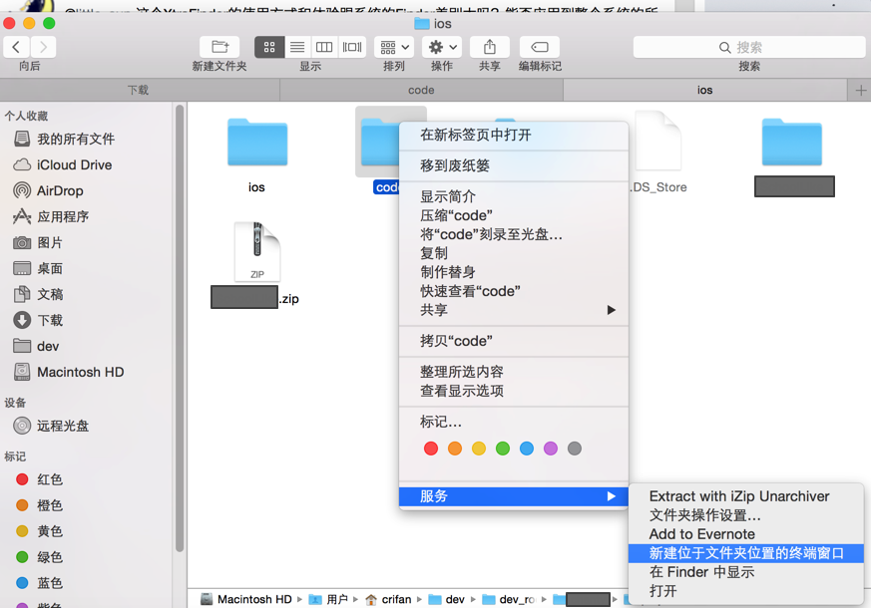Open Macintosh HD in the sidebar
This screenshot has width=871, height=608.
(80, 372)
